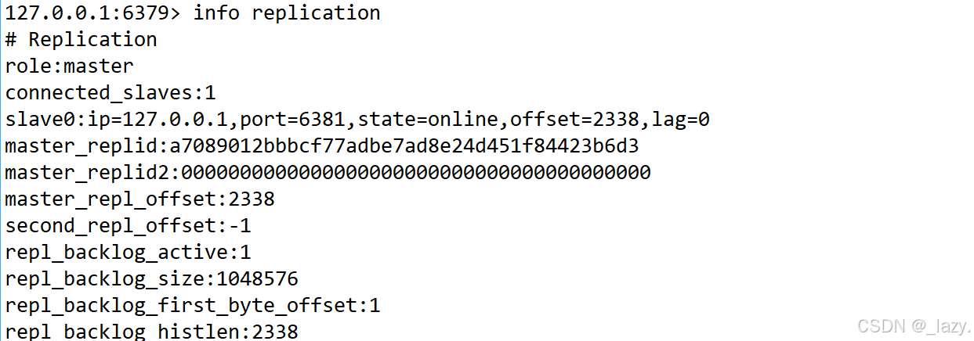Click the repl_backlog_active:1 line
The width and height of the screenshot is (974, 341).
coord(128,253)
